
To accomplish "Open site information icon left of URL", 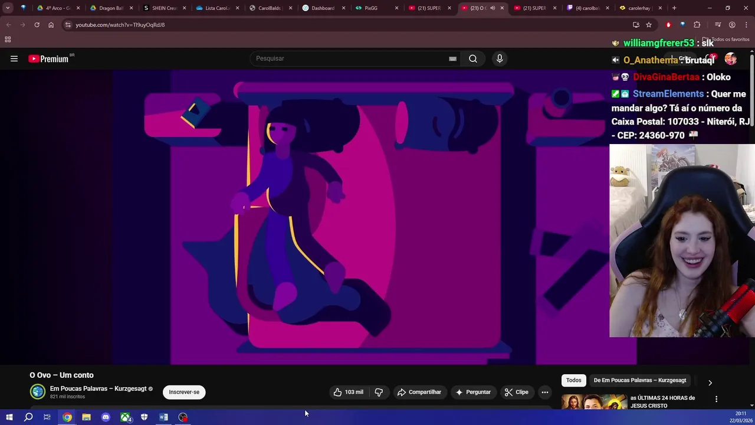I will coord(68,25).
